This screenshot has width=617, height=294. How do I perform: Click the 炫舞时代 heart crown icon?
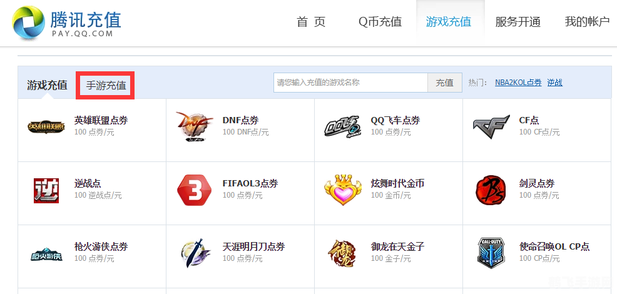(x=342, y=190)
